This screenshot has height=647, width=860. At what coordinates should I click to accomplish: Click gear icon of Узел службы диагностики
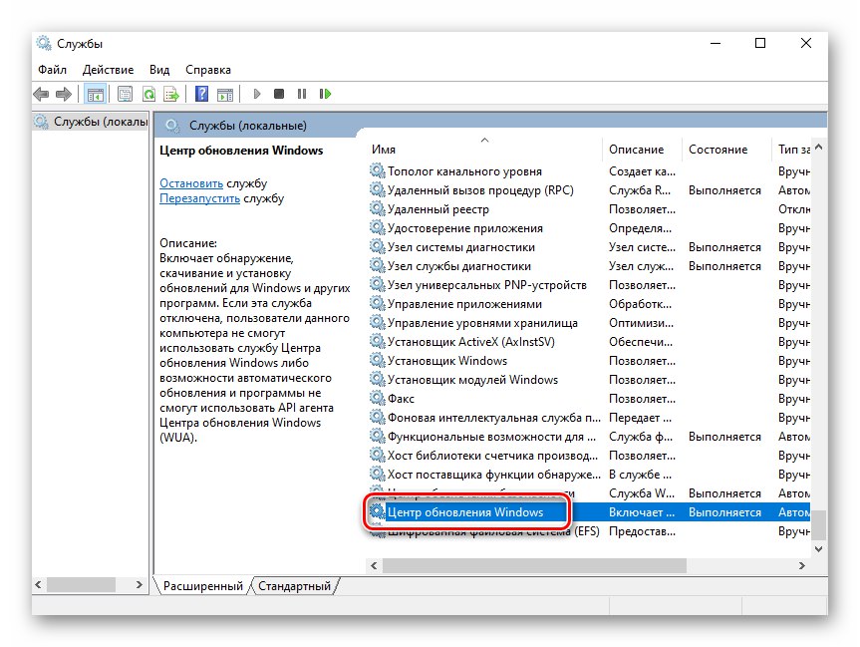pos(377,265)
